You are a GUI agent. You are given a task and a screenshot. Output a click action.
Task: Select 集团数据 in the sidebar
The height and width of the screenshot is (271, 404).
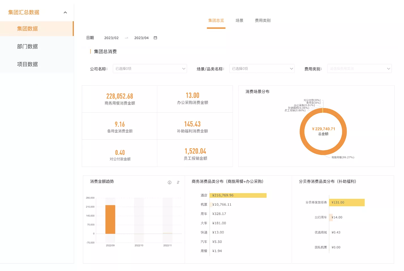(27, 29)
